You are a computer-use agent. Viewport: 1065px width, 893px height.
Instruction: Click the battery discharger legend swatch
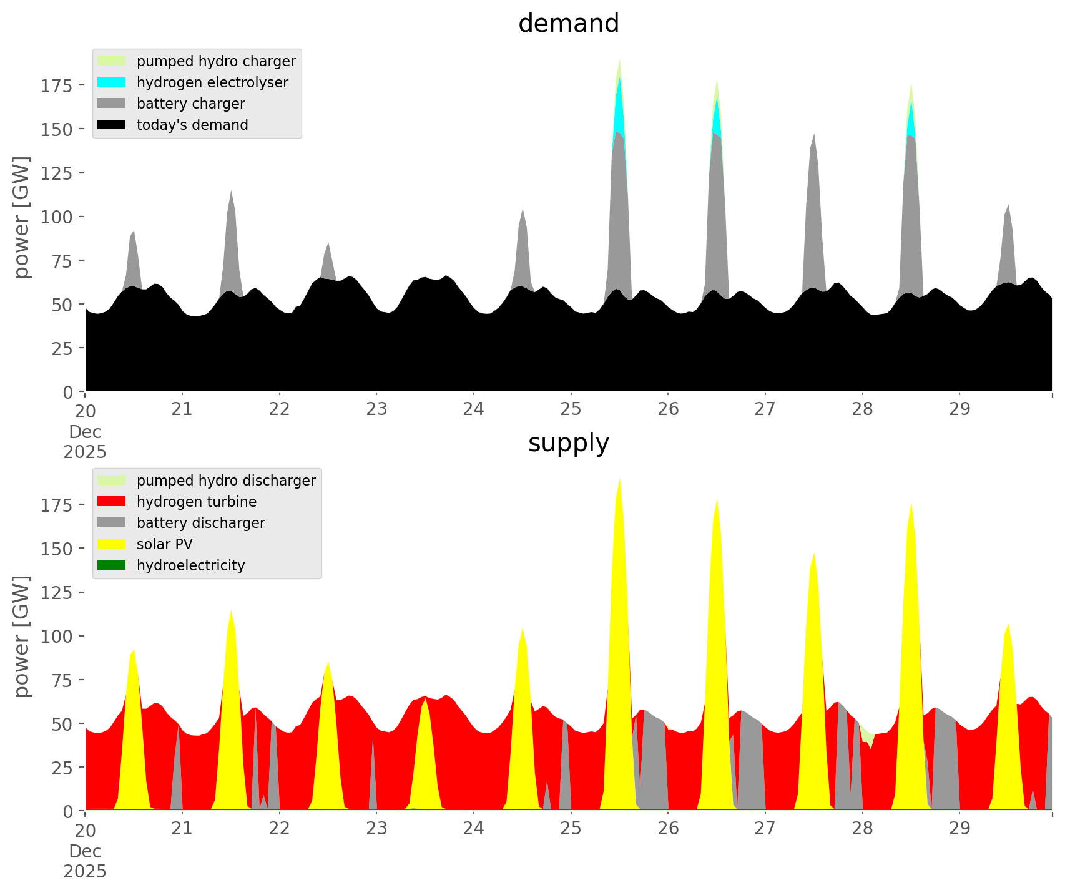pos(112,523)
